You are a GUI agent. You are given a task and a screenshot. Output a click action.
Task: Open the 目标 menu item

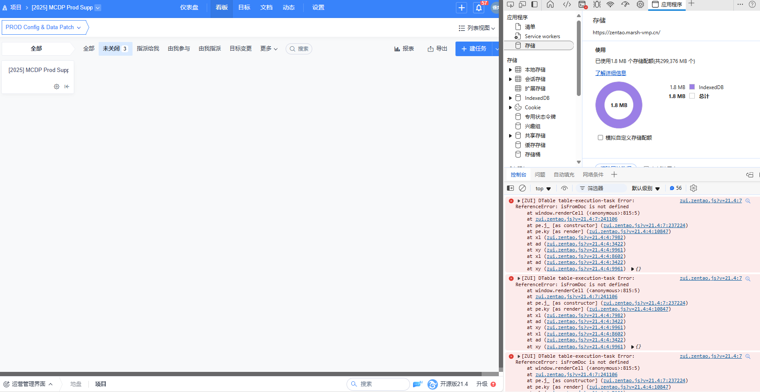tap(244, 7)
